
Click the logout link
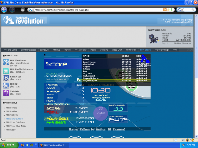tap(165, 43)
